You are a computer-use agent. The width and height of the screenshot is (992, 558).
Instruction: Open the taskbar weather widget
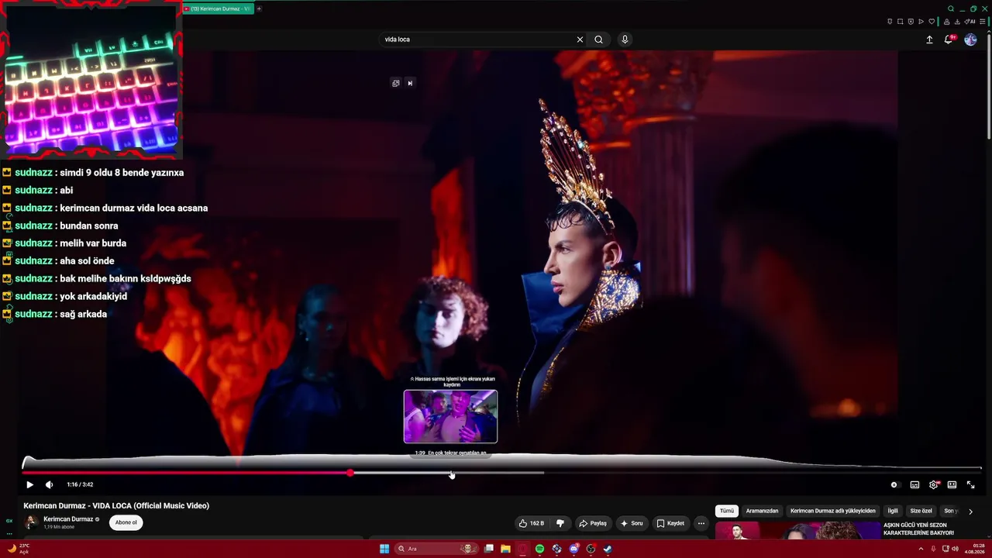click(x=17, y=549)
